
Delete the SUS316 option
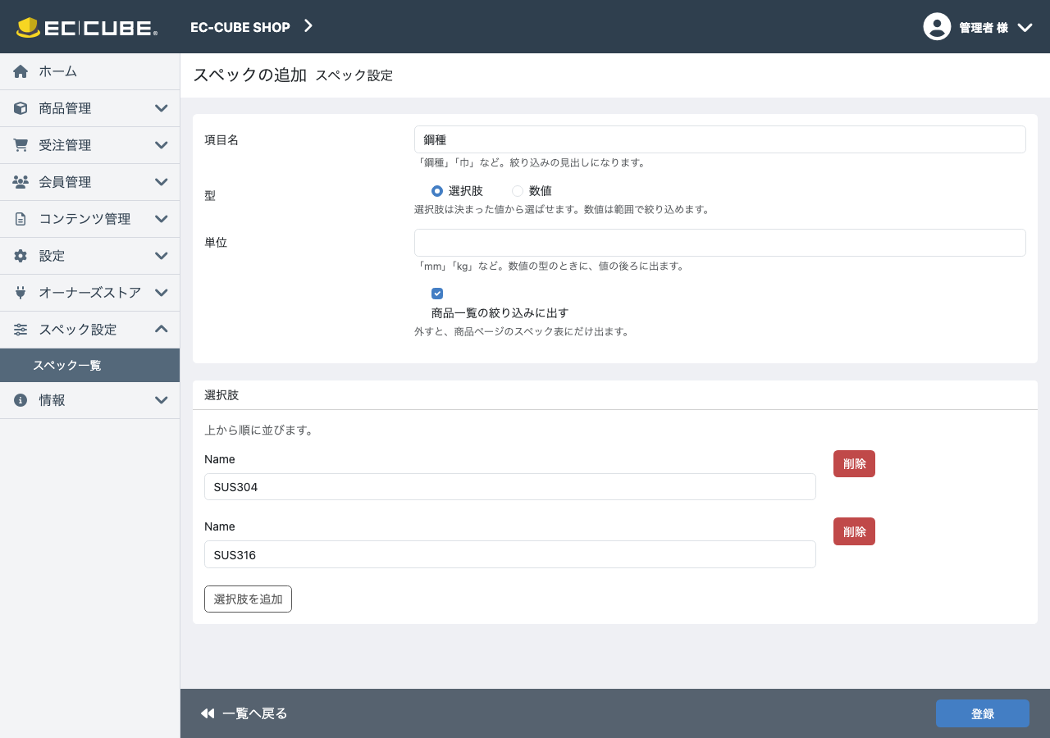coord(854,531)
